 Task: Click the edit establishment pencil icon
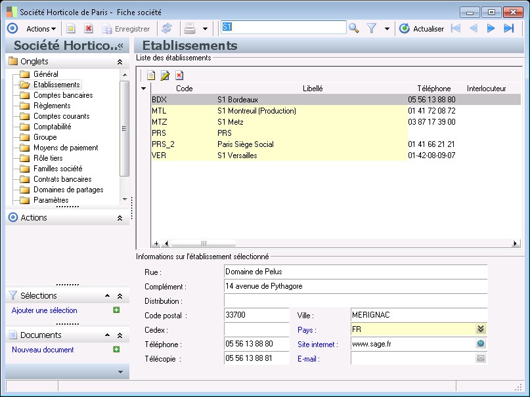tap(165, 75)
